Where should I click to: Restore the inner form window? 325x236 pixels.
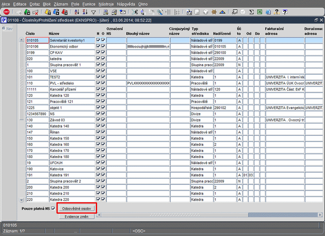(316, 20)
